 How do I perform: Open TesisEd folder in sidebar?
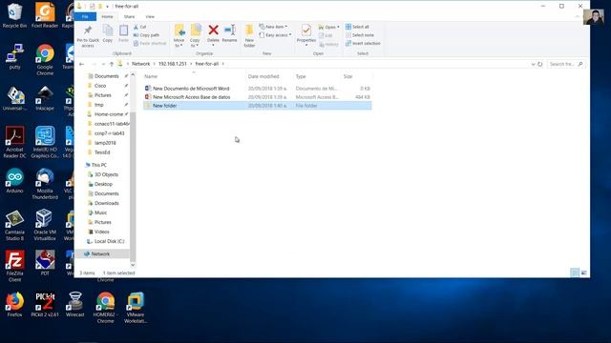102,152
